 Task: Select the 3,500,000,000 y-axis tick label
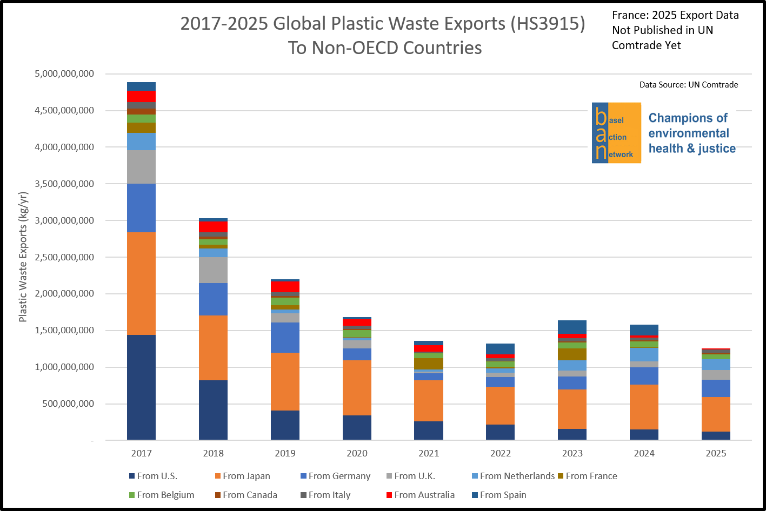(64, 184)
